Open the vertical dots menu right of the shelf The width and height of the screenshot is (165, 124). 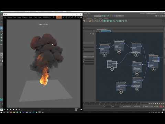pyautogui.click(x=164, y=21)
